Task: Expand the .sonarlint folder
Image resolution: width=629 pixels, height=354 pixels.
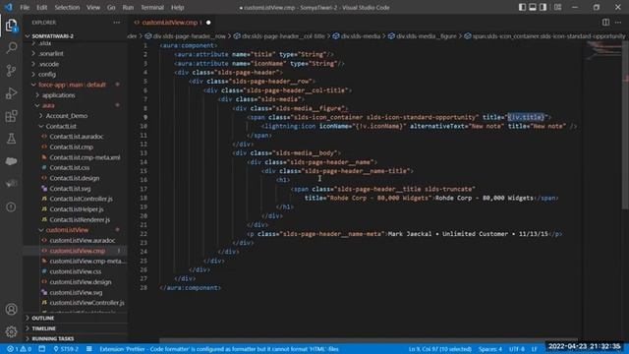Action: pyautogui.click(x=51, y=53)
